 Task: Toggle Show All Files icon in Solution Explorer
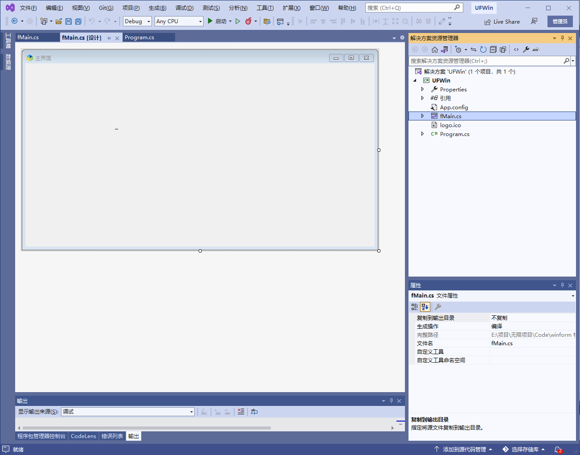coord(503,50)
